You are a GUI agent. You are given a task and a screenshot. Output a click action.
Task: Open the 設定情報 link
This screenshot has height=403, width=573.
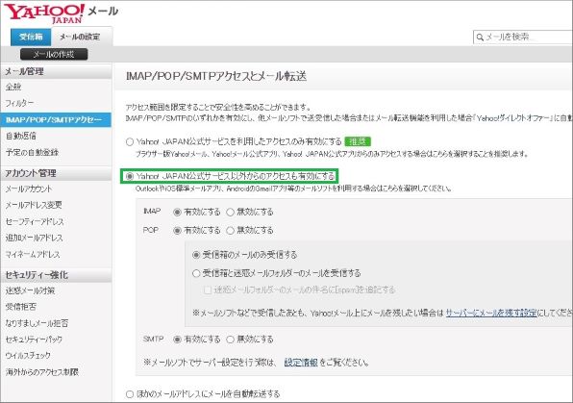(x=301, y=363)
